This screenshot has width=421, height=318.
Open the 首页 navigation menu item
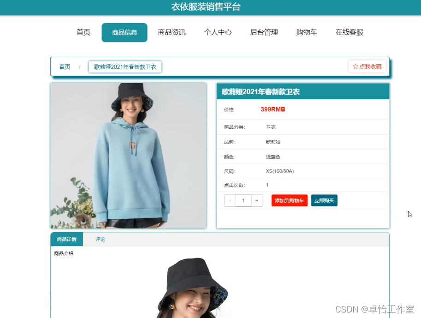[x=83, y=32]
